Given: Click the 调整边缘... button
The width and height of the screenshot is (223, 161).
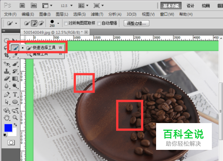Looking at the screenshot, I should [x=136, y=23].
